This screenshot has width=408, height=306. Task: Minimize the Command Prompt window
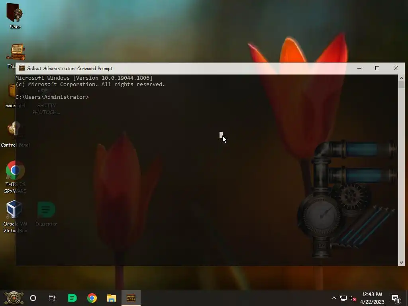(x=359, y=68)
